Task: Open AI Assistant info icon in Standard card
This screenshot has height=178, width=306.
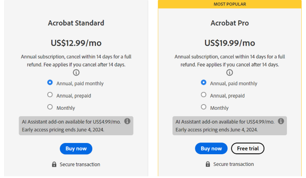Action: 127,121
